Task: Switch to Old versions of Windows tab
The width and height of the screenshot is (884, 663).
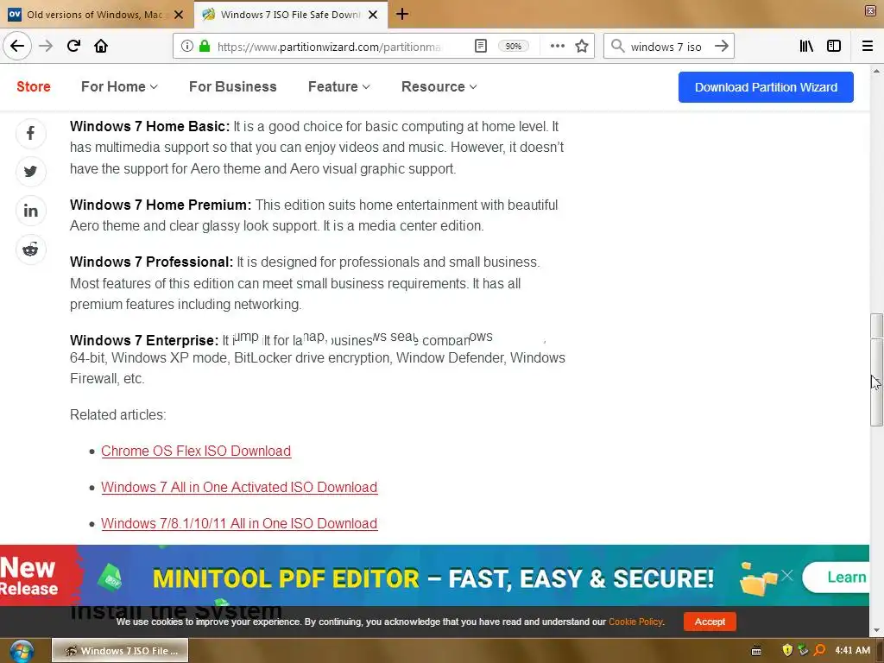Action: pyautogui.click(x=96, y=15)
